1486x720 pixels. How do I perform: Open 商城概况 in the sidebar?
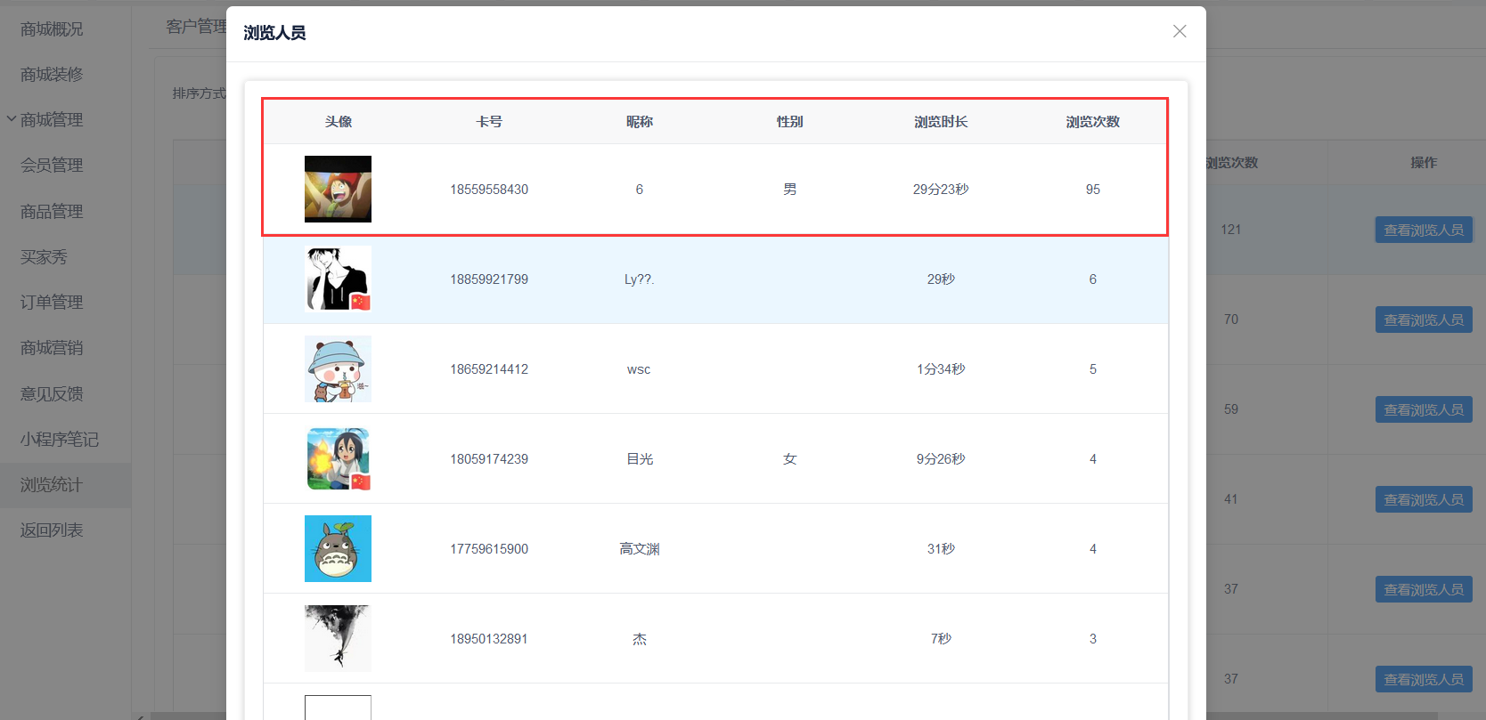coord(52,29)
